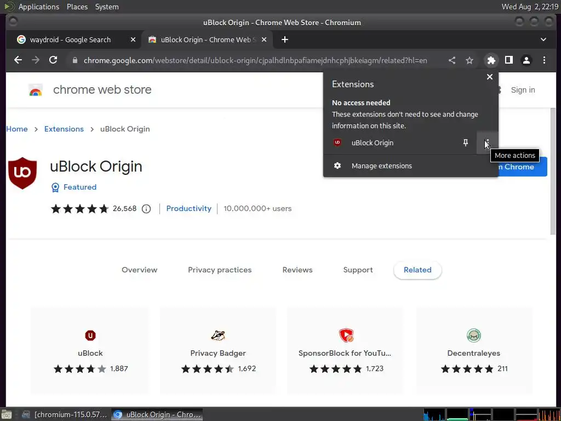Open the Privacy Badger extension card
The width and height of the screenshot is (561, 421).
click(x=218, y=351)
